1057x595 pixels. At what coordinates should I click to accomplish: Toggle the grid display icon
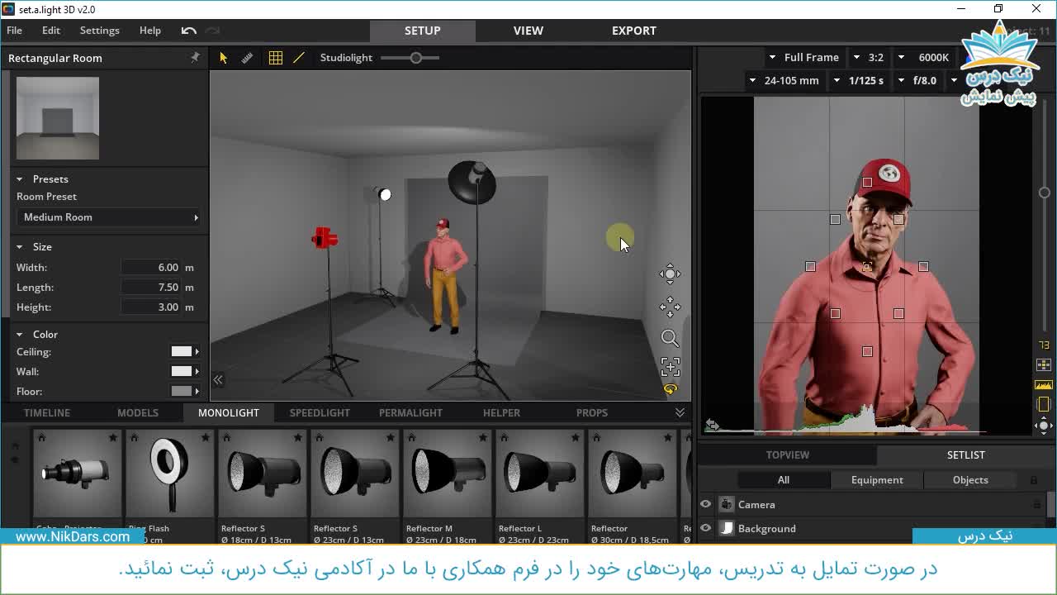pos(276,58)
